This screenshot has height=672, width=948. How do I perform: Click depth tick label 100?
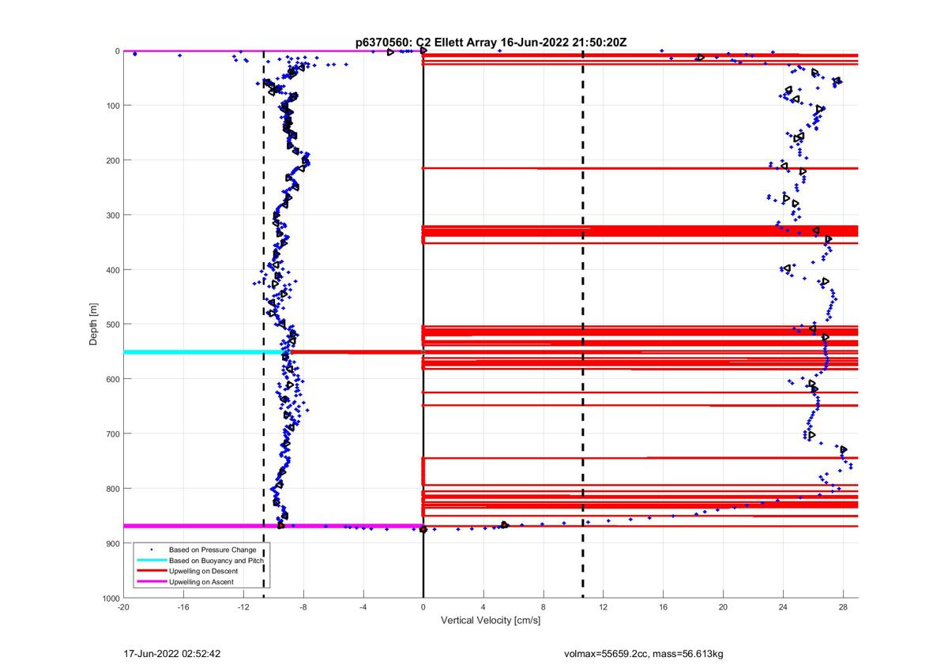[x=112, y=106]
